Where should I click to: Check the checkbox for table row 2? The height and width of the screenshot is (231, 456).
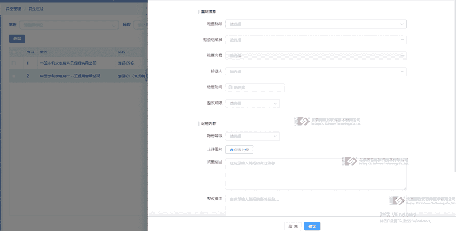14,76
